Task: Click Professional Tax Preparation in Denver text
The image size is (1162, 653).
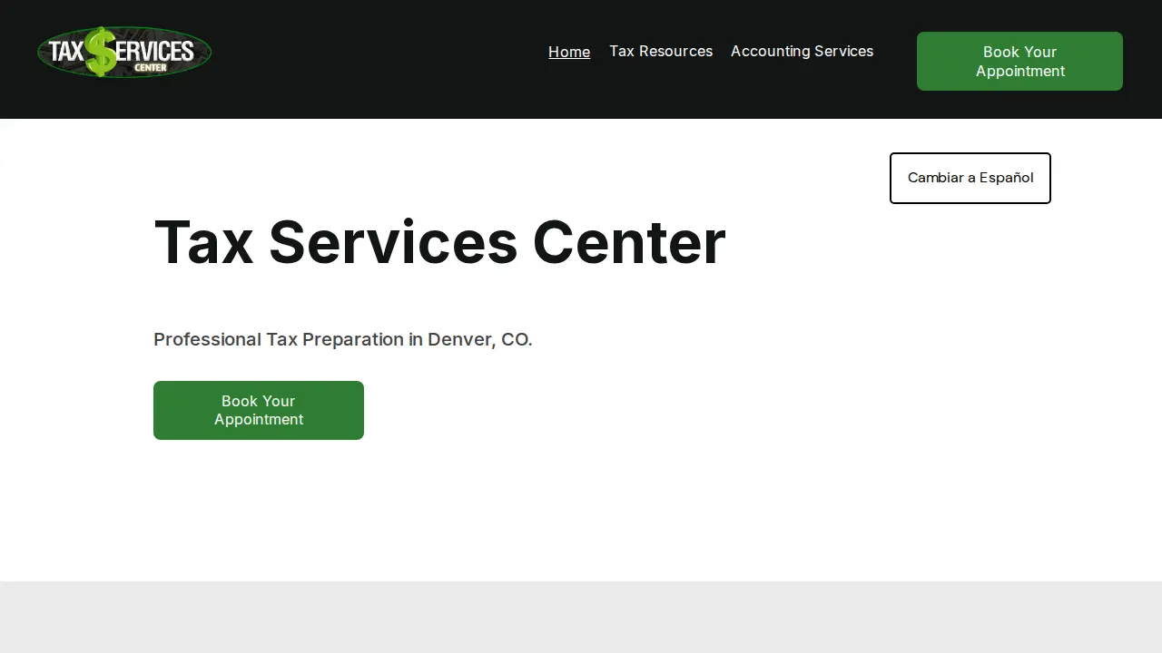Action: click(343, 339)
